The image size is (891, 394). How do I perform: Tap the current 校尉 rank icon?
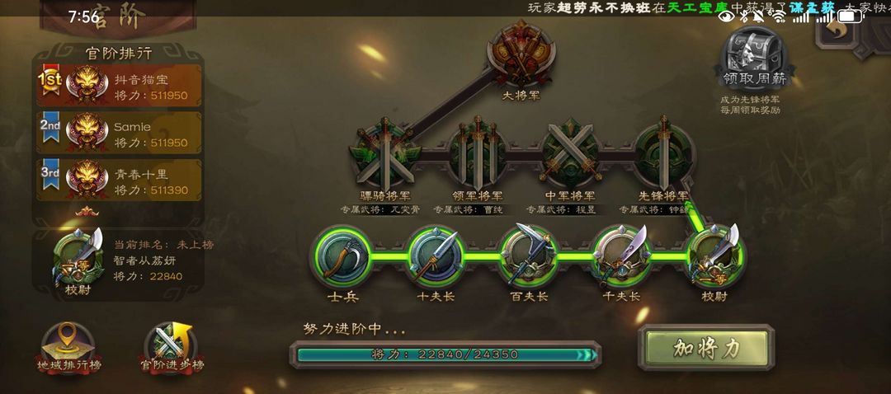(714, 256)
